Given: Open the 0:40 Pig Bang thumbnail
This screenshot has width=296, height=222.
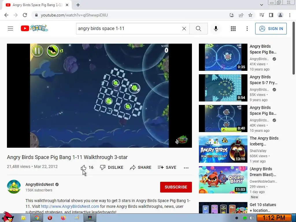Looking at the screenshot, I should coord(223,118).
